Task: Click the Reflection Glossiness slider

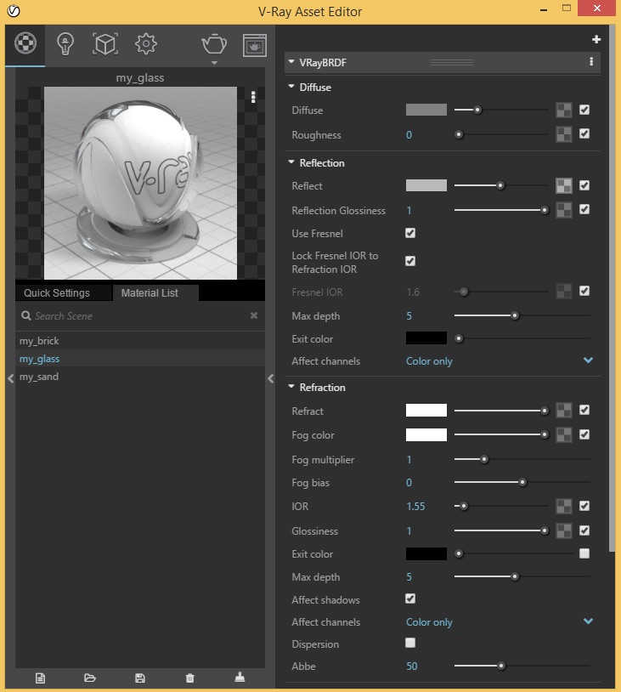Action: pos(501,211)
